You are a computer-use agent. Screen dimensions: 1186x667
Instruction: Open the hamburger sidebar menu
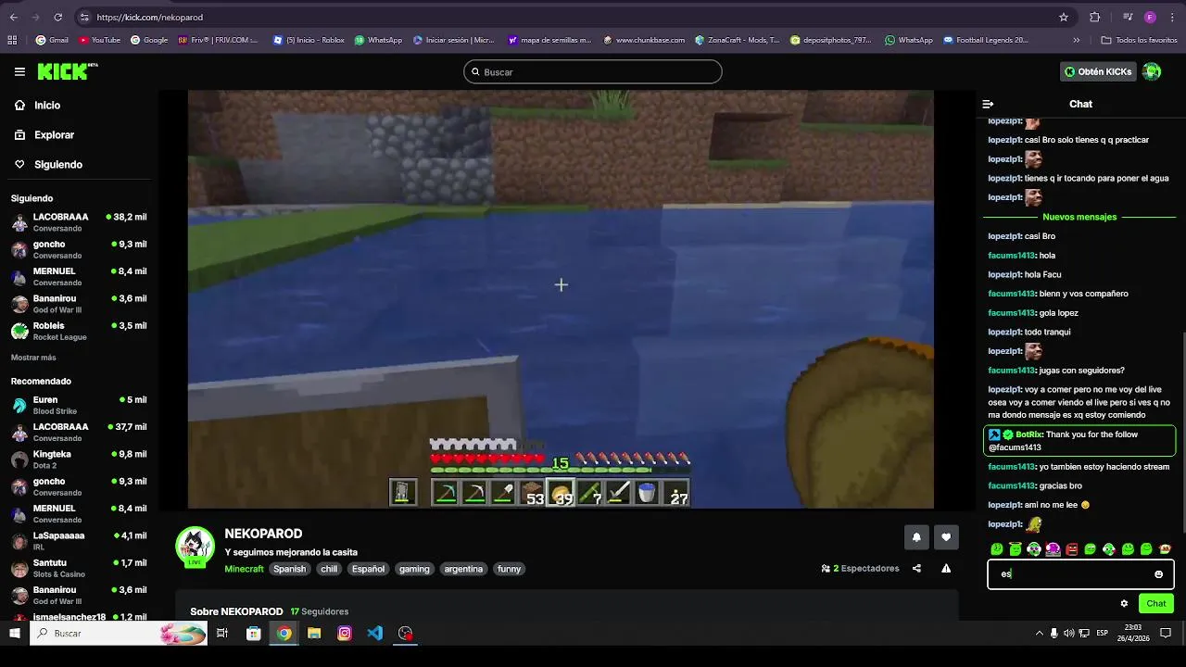pyautogui.click(x=19, y=71)
